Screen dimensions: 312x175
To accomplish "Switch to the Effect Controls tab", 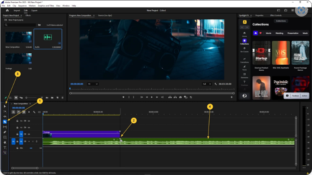I will [x=275, y=15].
